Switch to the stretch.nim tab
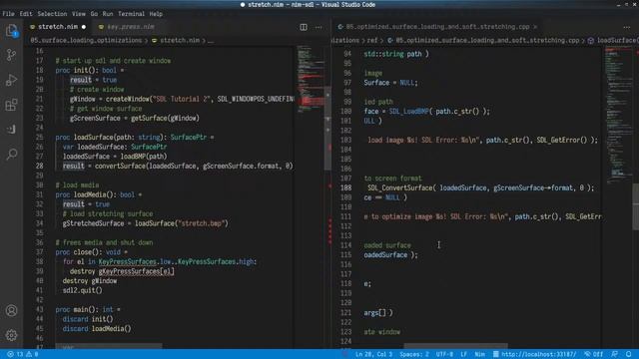 pos(58,27)
